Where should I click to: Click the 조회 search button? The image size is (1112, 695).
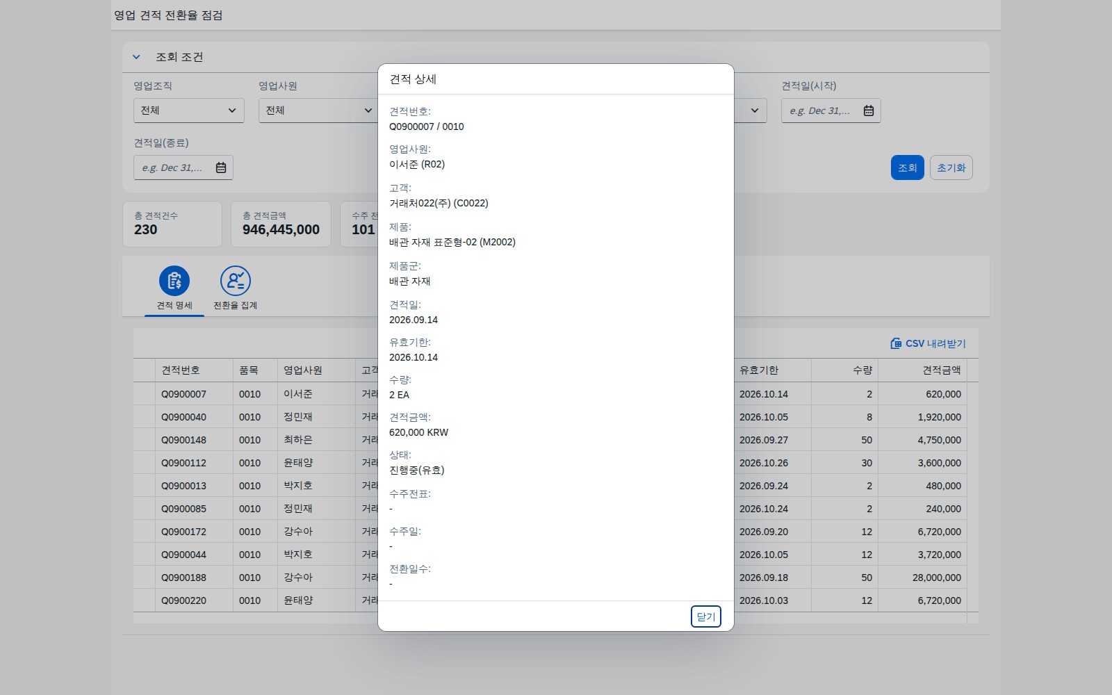pos(907,167)
